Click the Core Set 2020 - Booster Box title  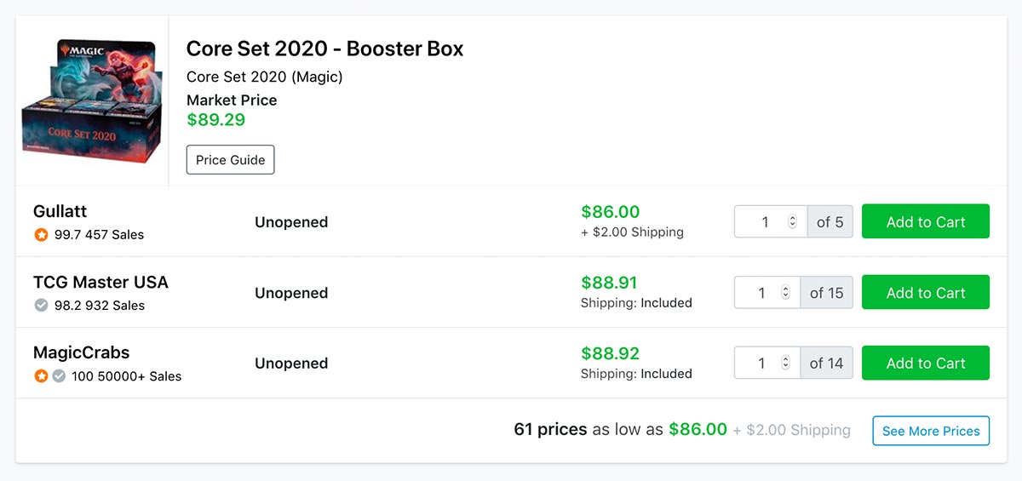pyautogui.click(x=325, y=49)
